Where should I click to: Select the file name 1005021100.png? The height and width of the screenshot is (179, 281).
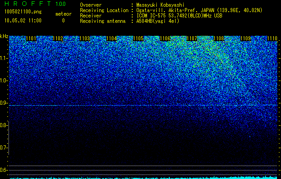pos(23,12)
